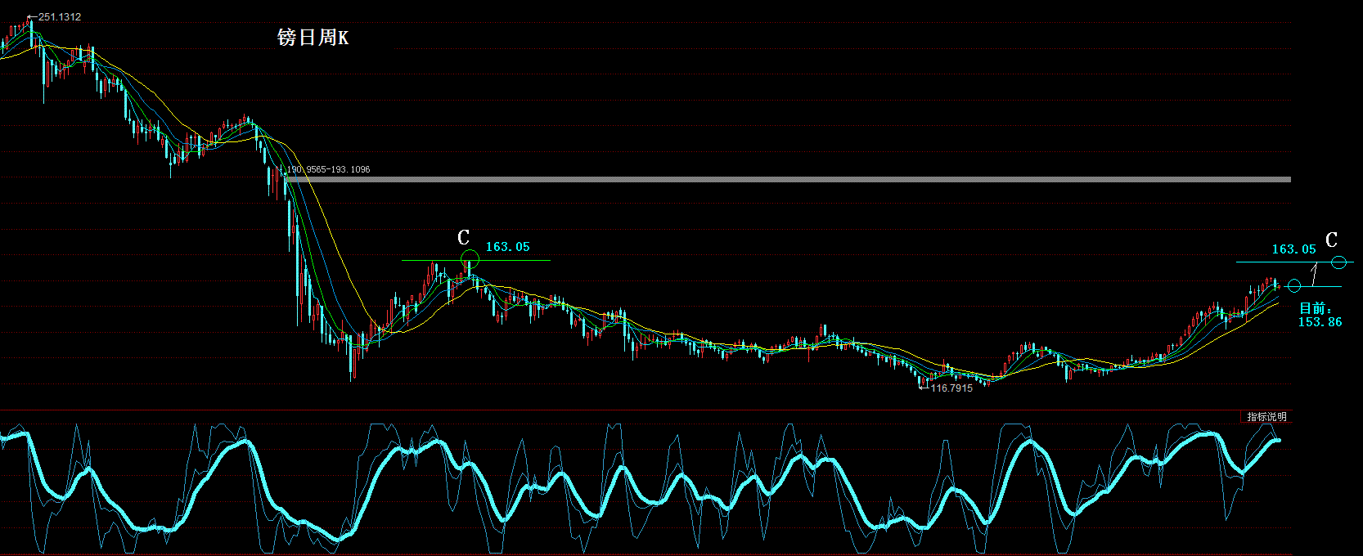
Task: Open the 指标说明 indicator description button
Action: click(1266, 417)
